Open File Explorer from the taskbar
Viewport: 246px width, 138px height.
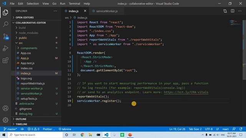[x=90, y=135]
